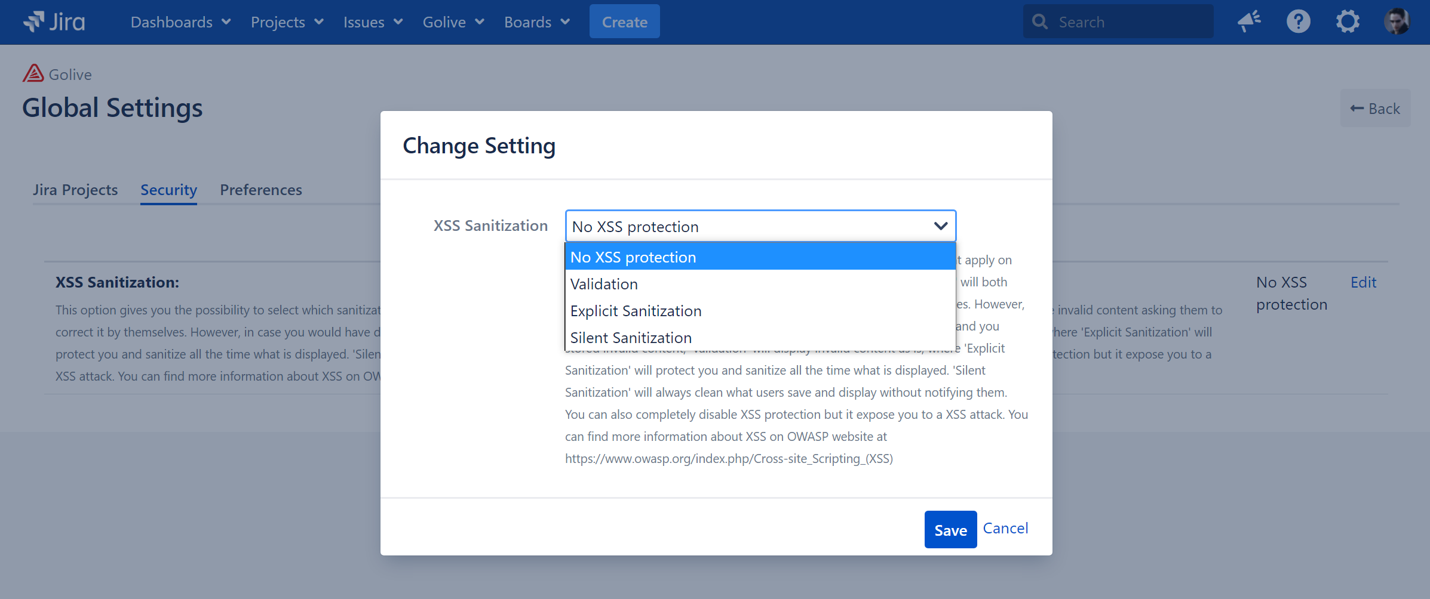This screenshot has height=599, width=1430.
Task: Open the Boards navigation menu
Action: 536,22
